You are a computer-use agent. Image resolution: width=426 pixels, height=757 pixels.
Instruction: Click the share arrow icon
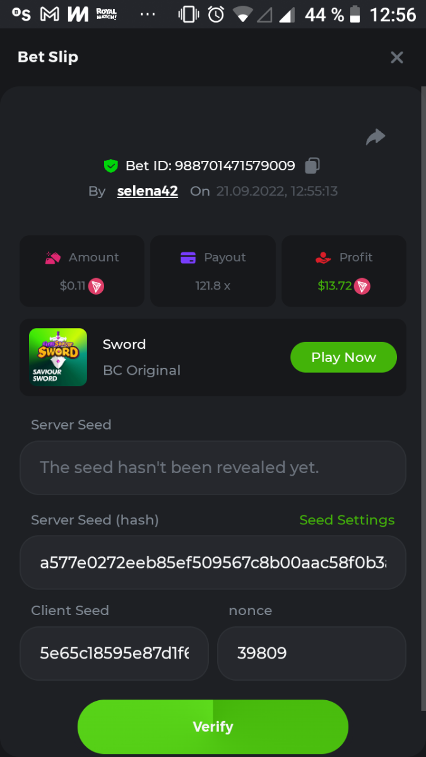376,137
